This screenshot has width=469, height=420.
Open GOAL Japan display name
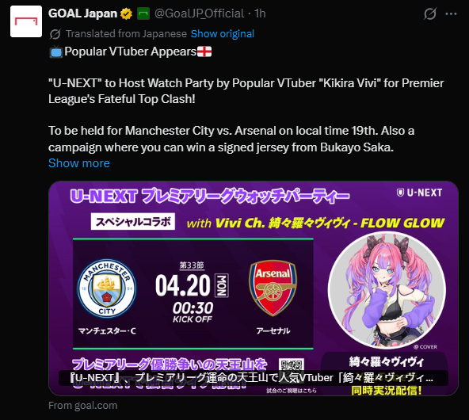tap(82, 13)
